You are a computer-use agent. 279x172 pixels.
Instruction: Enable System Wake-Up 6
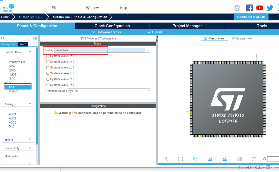pos(48,85)
